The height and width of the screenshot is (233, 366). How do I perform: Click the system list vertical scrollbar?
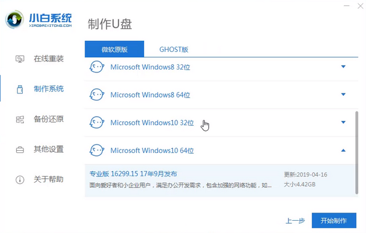357,152
